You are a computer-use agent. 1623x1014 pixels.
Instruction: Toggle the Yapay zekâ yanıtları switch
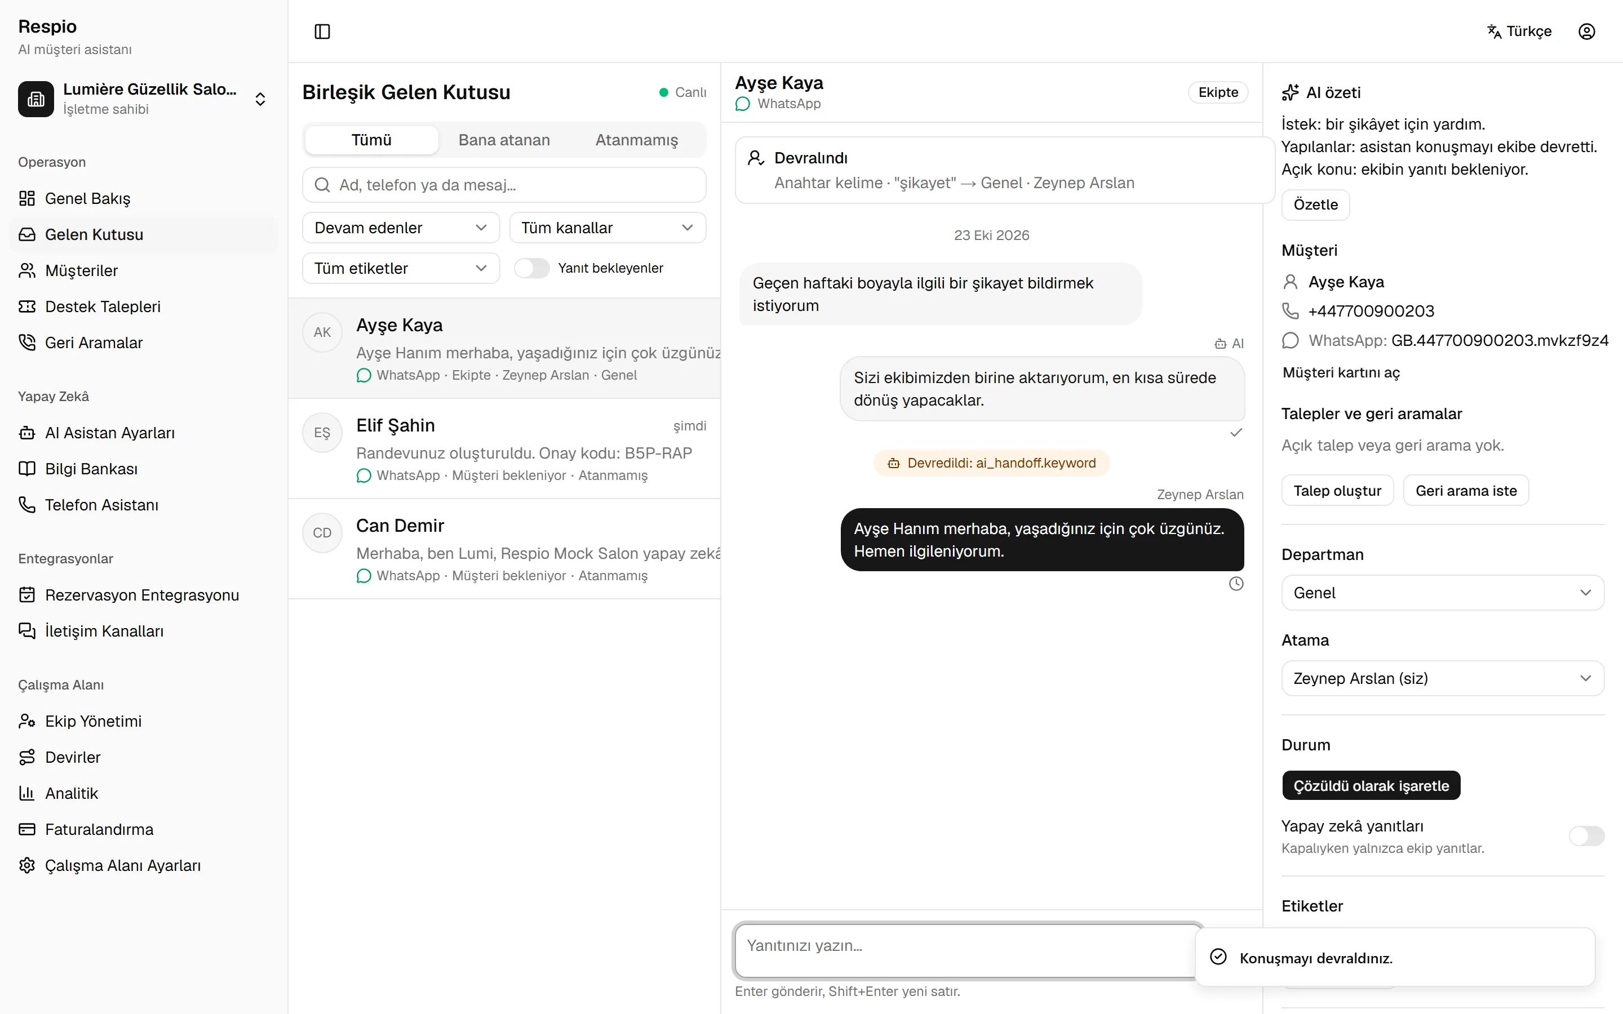click(x=1586, y=837)
